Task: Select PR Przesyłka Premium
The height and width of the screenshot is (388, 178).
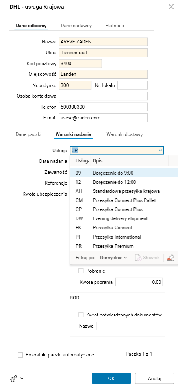Action: click(124, 246)
